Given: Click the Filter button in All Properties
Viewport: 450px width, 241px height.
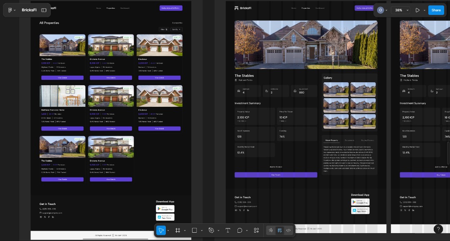Looking at the screenshot, I should click(x=164, y=30).
